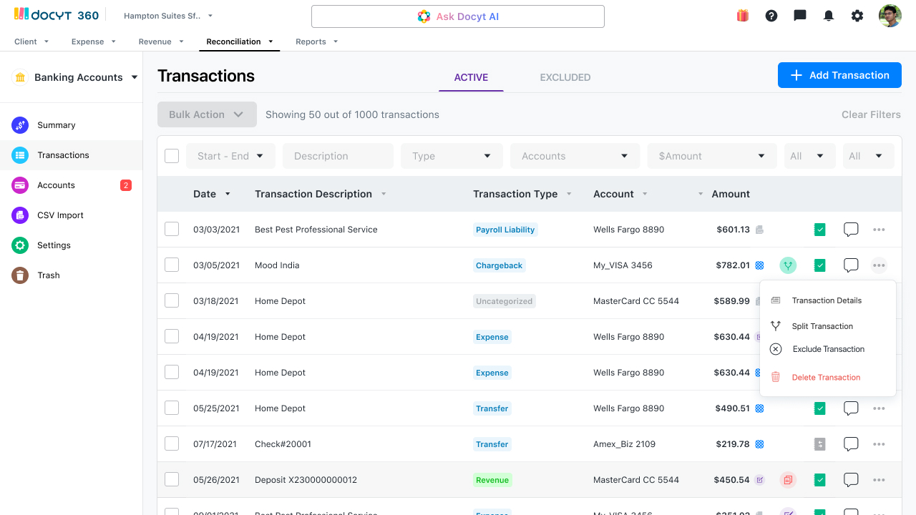
Task: Click the Ask Docyt AI search bar
Action: point(458,16)
